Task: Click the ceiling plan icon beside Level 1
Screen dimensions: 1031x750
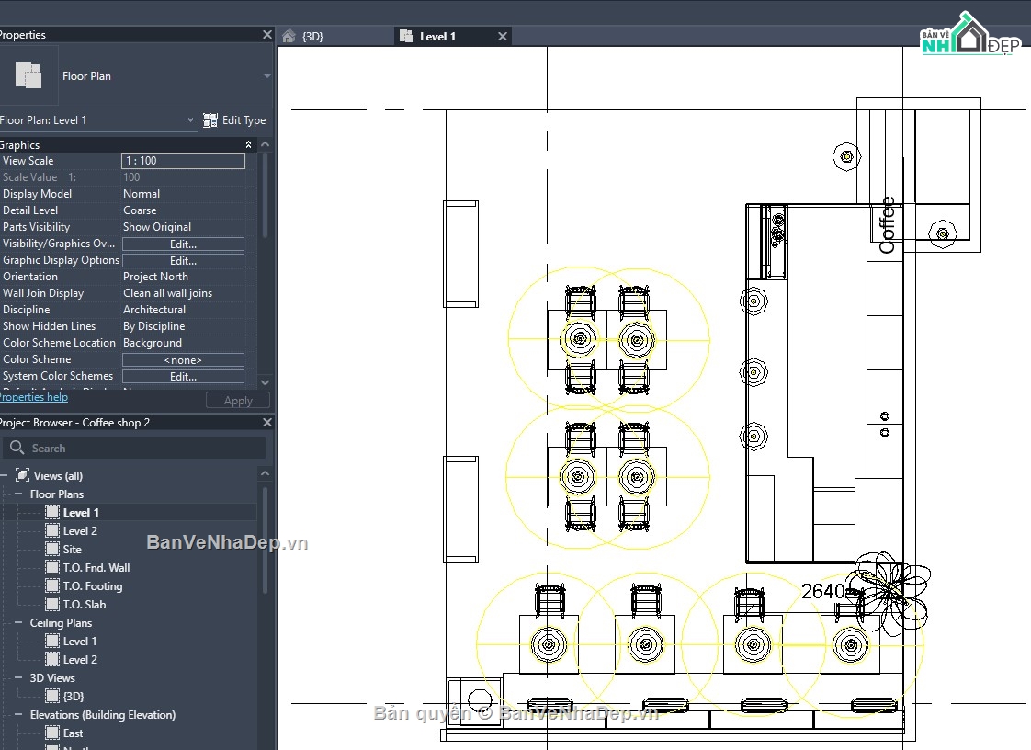Action: click(52, 641)
